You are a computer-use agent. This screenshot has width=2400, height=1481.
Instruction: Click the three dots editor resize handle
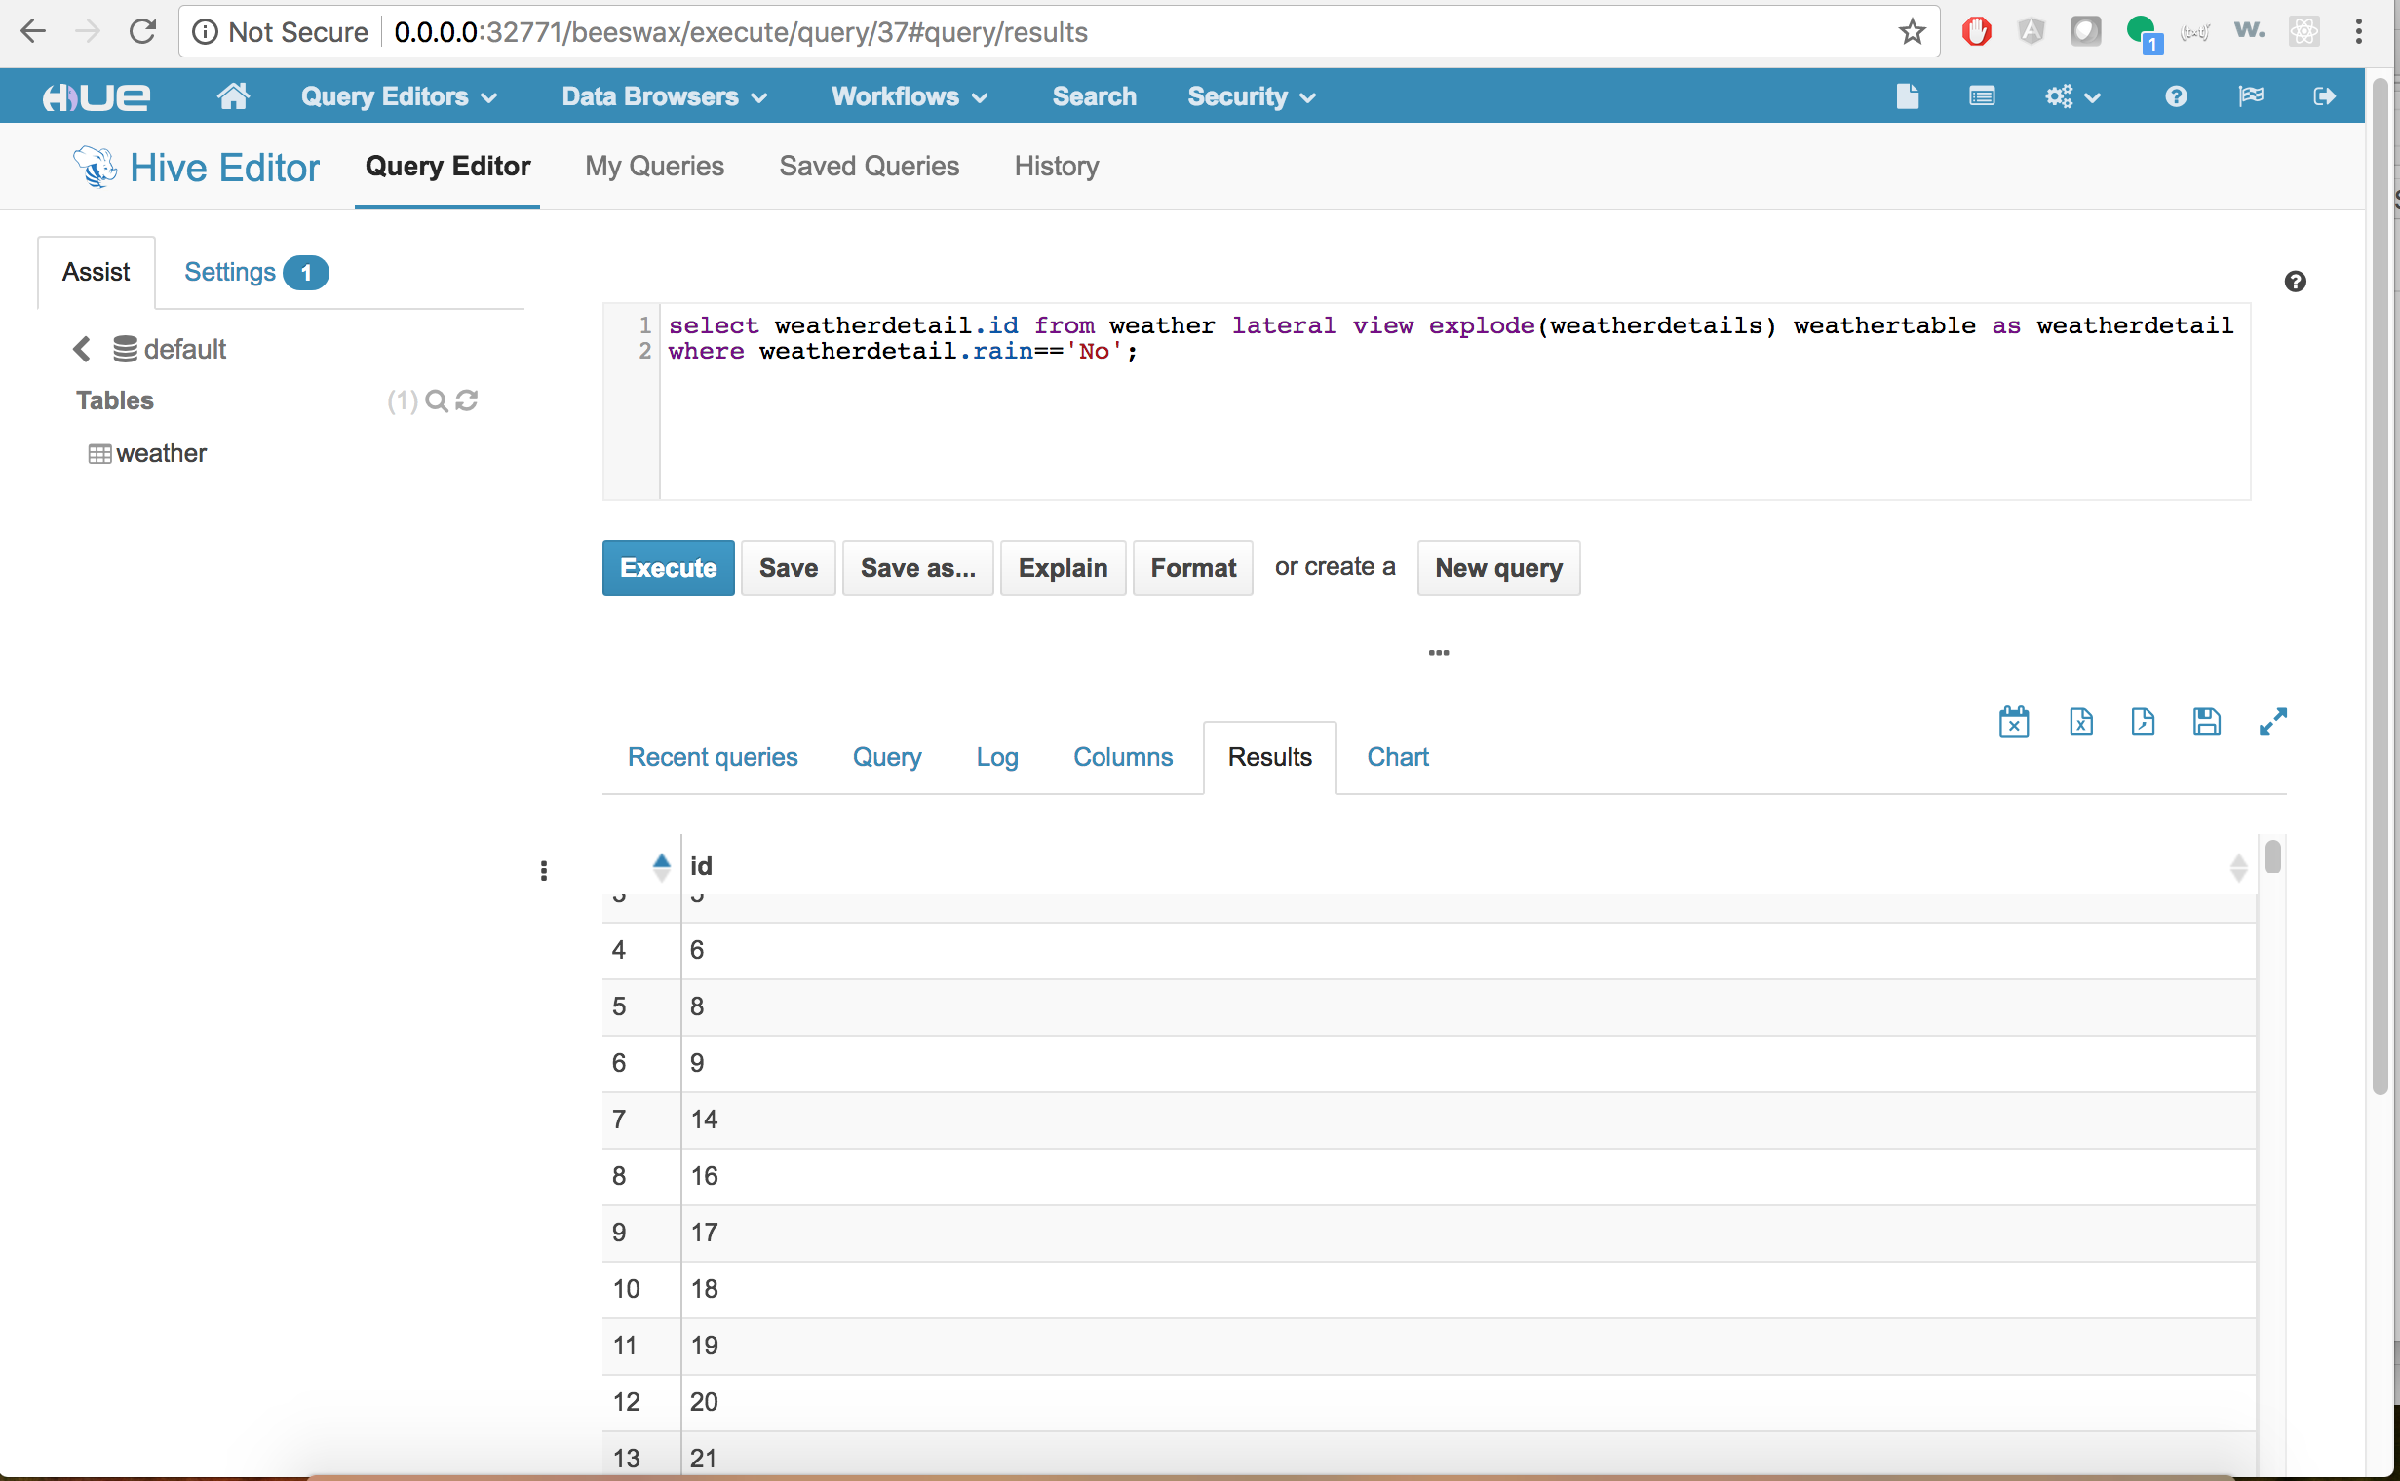[1439, 653]
